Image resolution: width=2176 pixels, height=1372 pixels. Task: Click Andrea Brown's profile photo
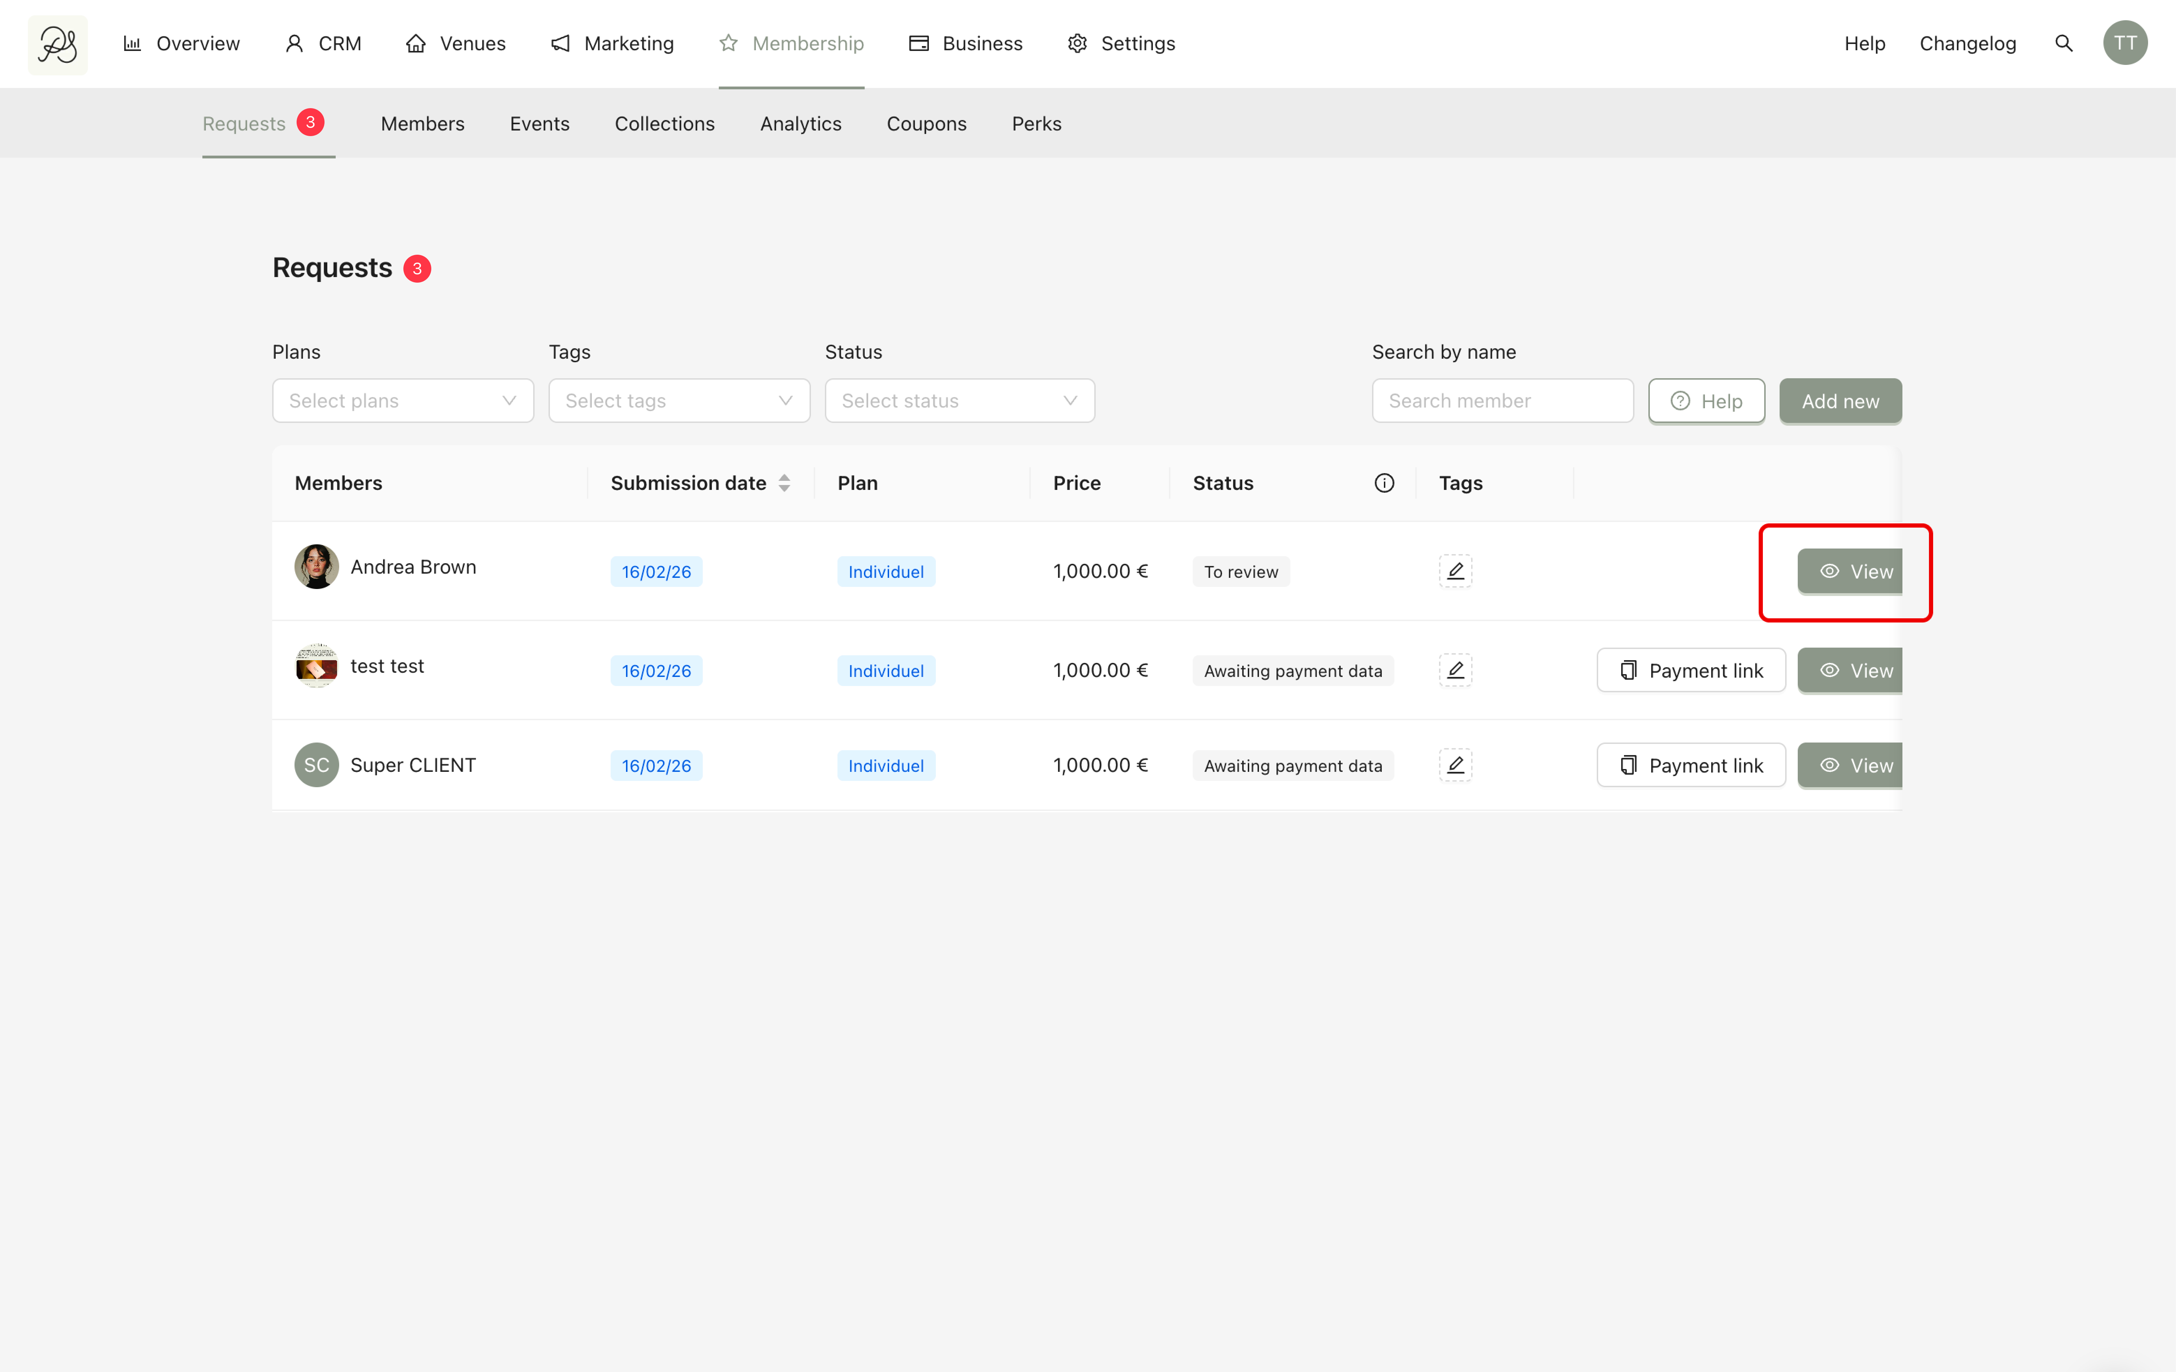tap(316, 567)
